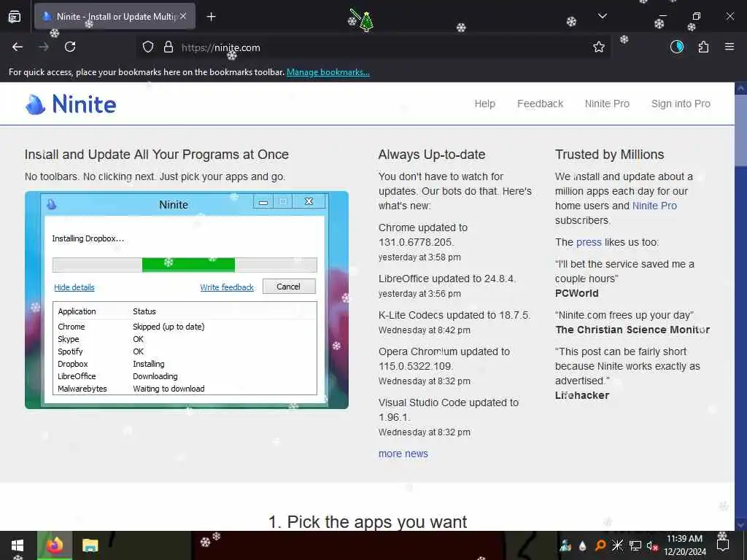Click the first system tray icon
This screenshot has height=560, width=747.
tap(565, 545)
